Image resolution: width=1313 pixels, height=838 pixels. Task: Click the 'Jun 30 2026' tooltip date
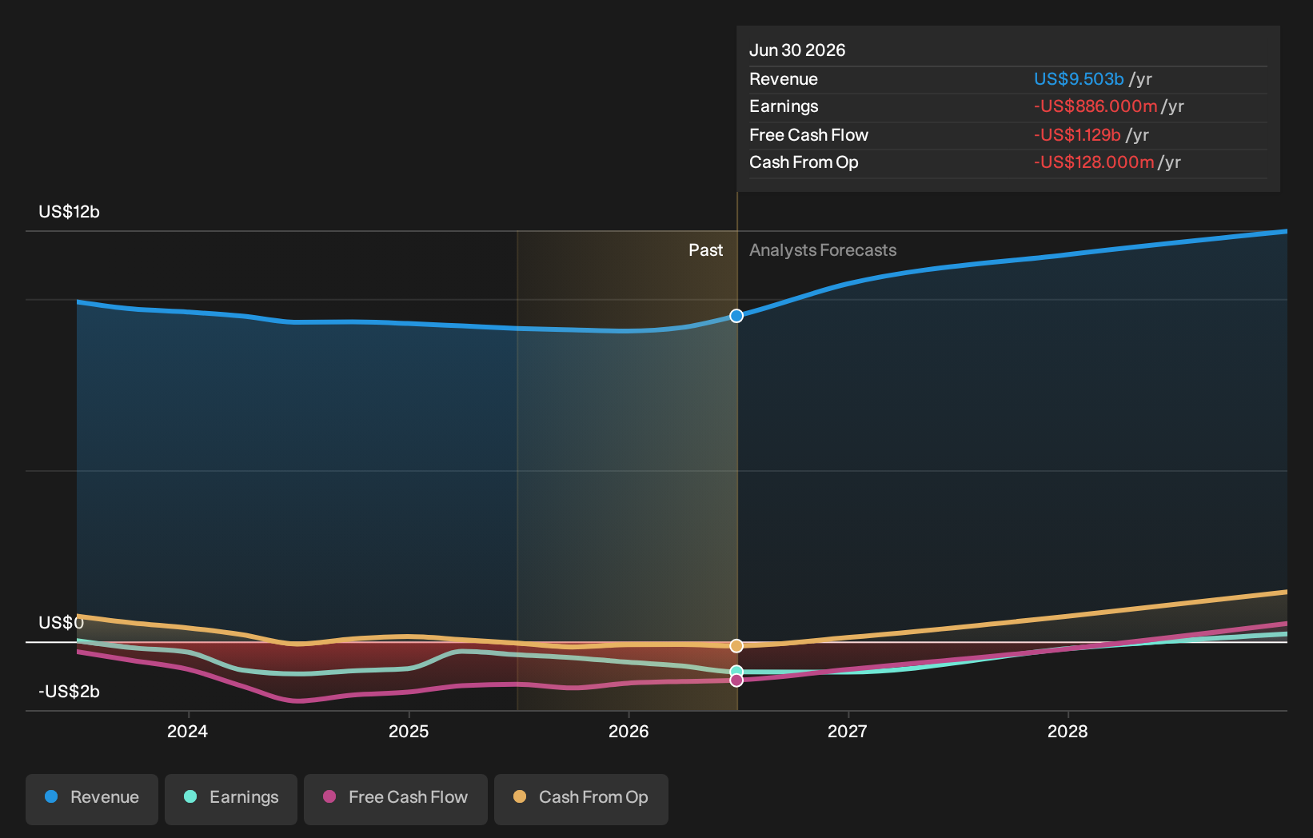[x=797, y=50]
